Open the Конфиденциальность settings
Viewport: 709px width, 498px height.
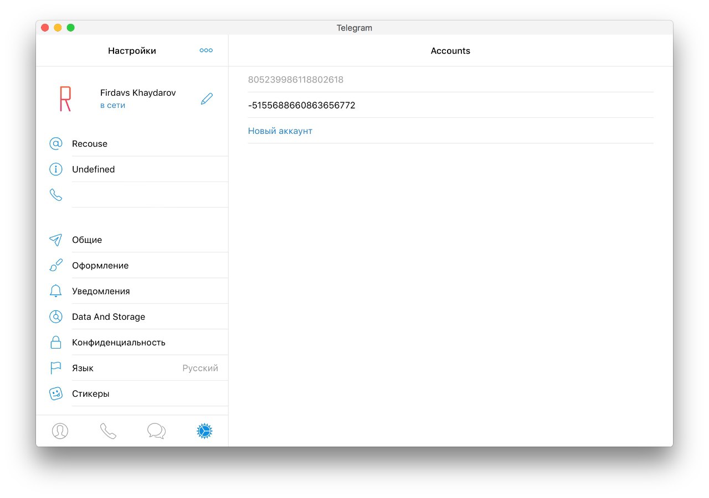[x=132, y=342]
